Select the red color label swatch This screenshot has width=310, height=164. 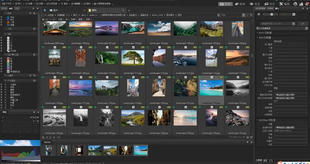pos(8,59)
